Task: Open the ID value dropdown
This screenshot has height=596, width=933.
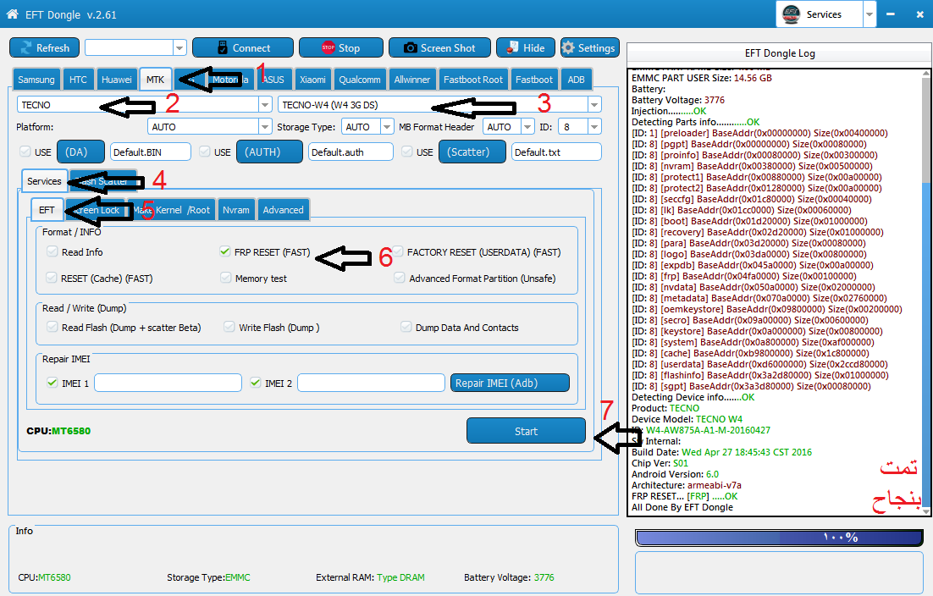Action: tap(593, 127)
